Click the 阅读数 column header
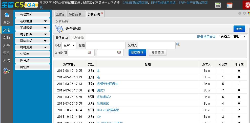This screenshot has height=123, width=250. (x=223, y=64)
